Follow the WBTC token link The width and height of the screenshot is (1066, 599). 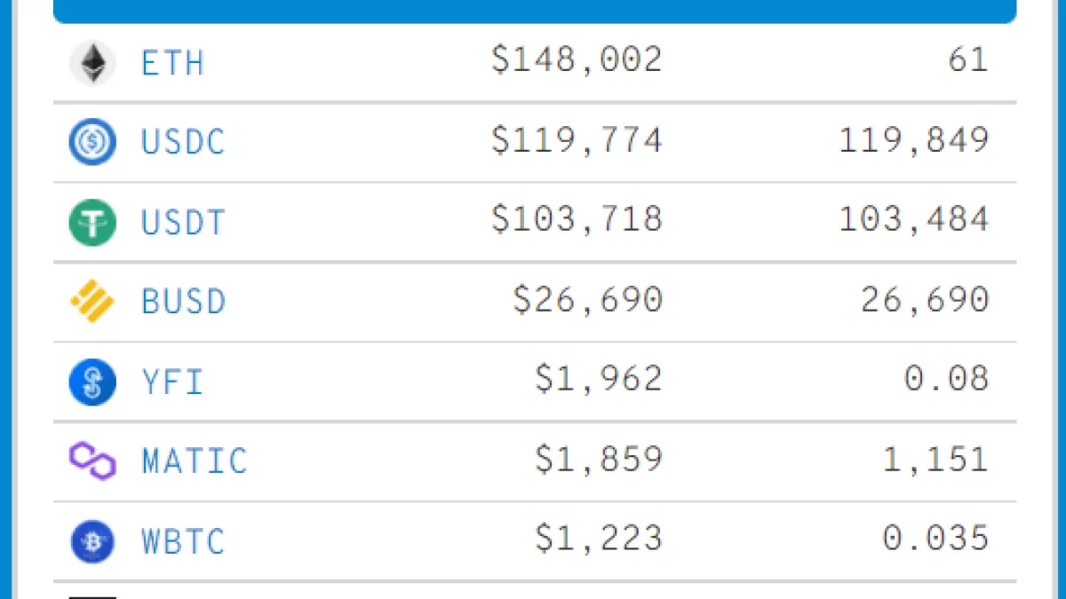point(184,541)
